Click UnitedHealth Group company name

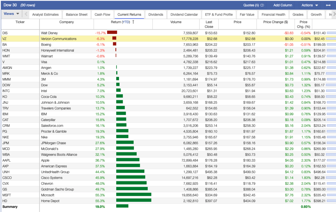pos(55,172)
